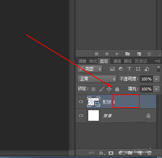
Task: Open the fx layer style menu
Action: (102, 153)
